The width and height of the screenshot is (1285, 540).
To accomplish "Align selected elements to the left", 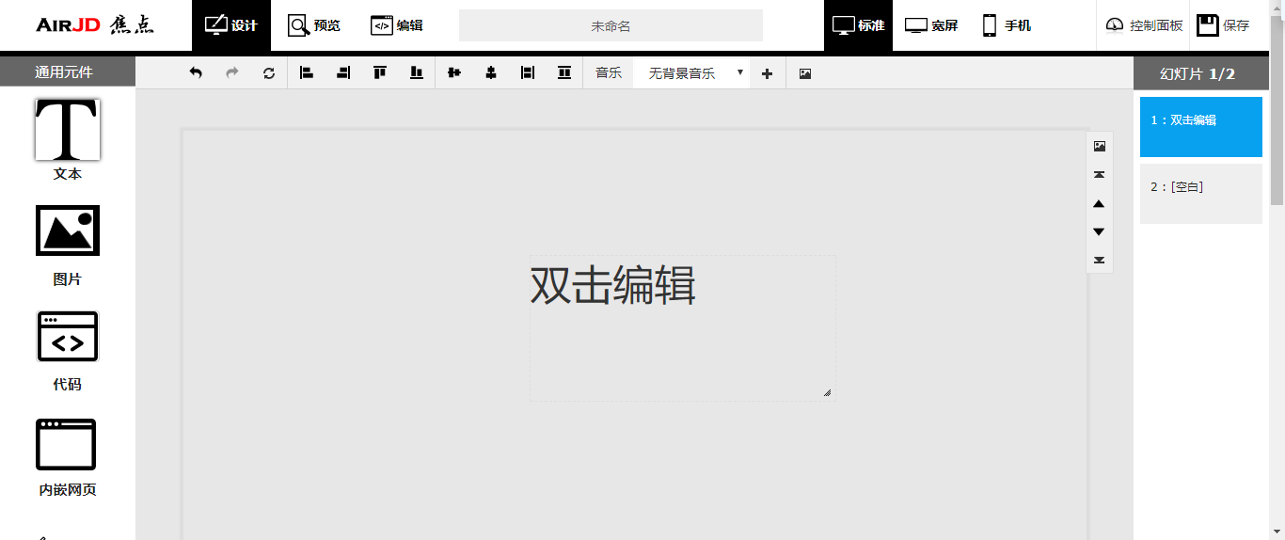I will click(307, 73).
